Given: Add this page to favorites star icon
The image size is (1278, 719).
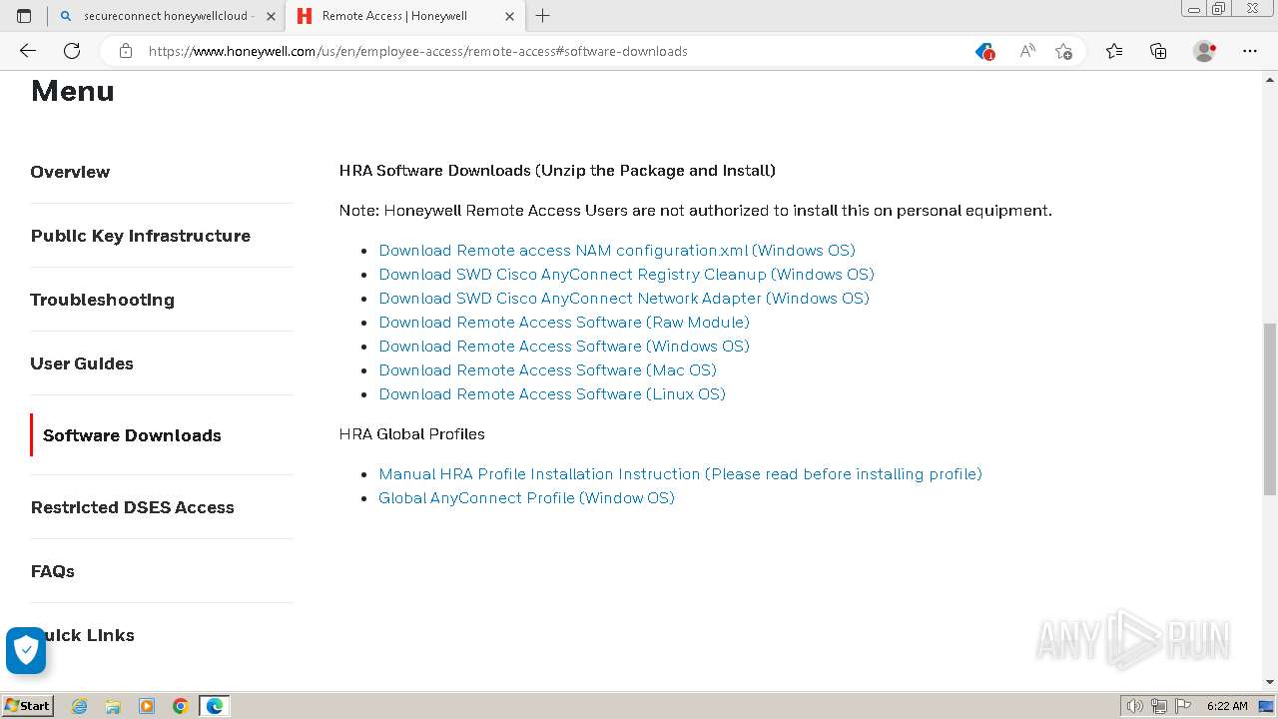Looking at the screenshot, I should (1063, 51).
